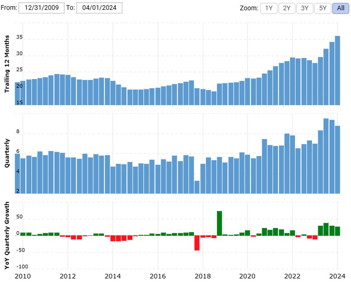
Task: Switch zoom to 5Y
Action: click(323, 8)
